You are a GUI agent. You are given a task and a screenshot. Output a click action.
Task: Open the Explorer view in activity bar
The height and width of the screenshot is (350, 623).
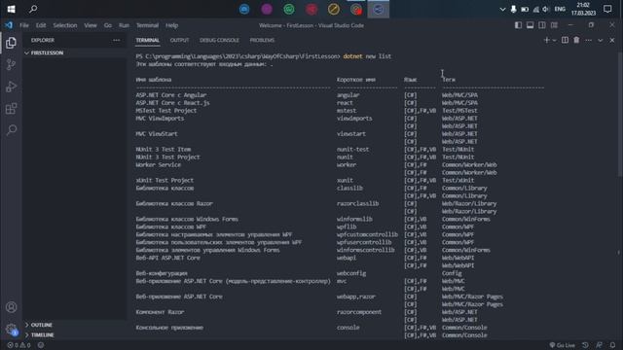point(11,43)
